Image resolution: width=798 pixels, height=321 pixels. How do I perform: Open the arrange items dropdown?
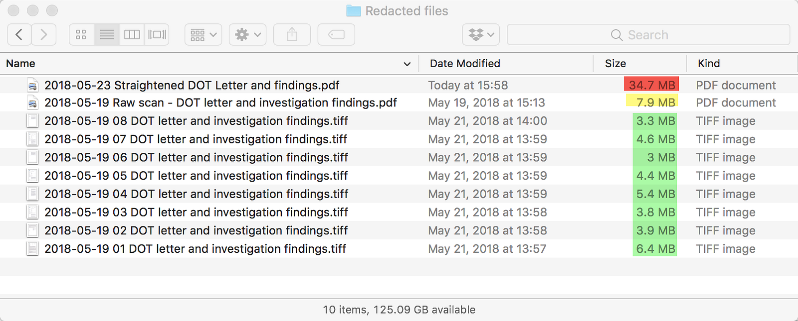(x=203, y=35)
